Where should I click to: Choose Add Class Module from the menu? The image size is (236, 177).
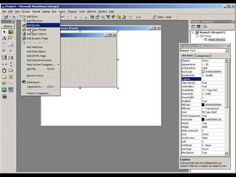(x=41, y=29)
